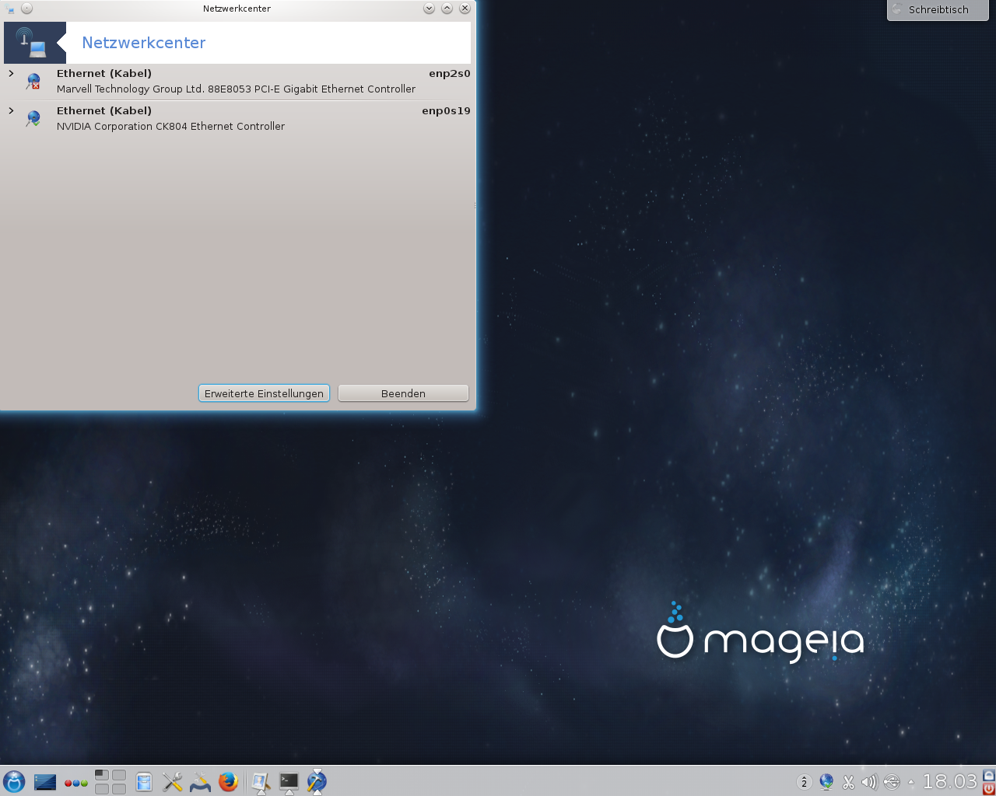Click the network globe tray icon
Viewport: 996px width, 796px height.
tap(826, 782)
